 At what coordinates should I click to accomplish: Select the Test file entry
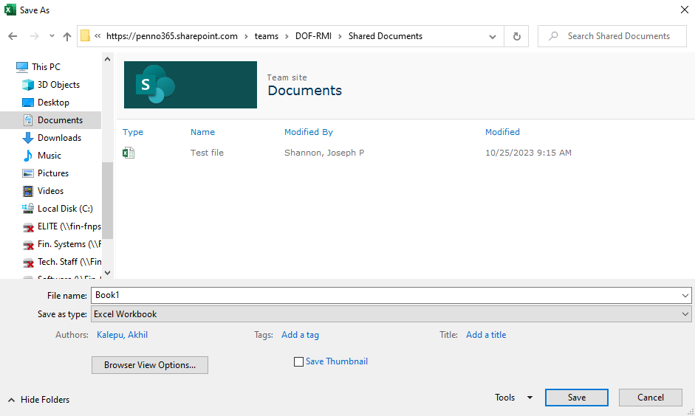point(207,153)
